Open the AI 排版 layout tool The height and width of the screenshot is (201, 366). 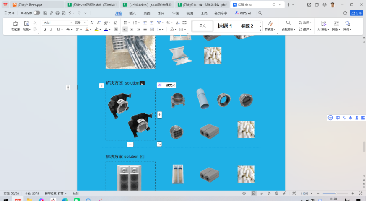(323, 23)
